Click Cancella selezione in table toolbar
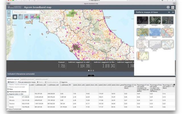 pyautogui.click(x=51, y=82)
